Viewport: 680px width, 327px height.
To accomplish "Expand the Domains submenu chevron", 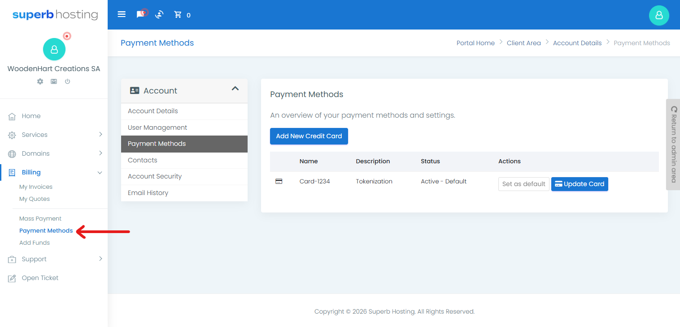I will pos(100,153).
